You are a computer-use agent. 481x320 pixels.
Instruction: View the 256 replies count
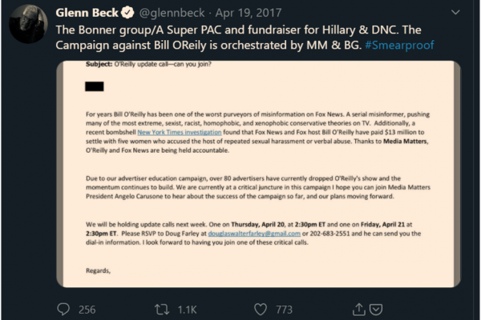pyautogui.click(x=86, y=309)
